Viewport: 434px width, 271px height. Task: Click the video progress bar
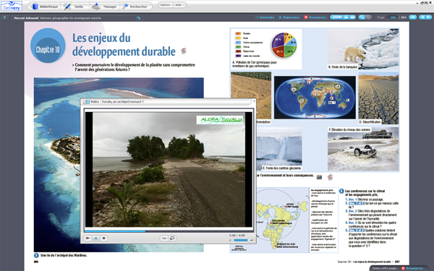click(169, 231)
